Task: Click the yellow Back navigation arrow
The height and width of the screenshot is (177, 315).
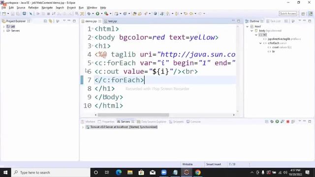Action: (x=191, y=14)
